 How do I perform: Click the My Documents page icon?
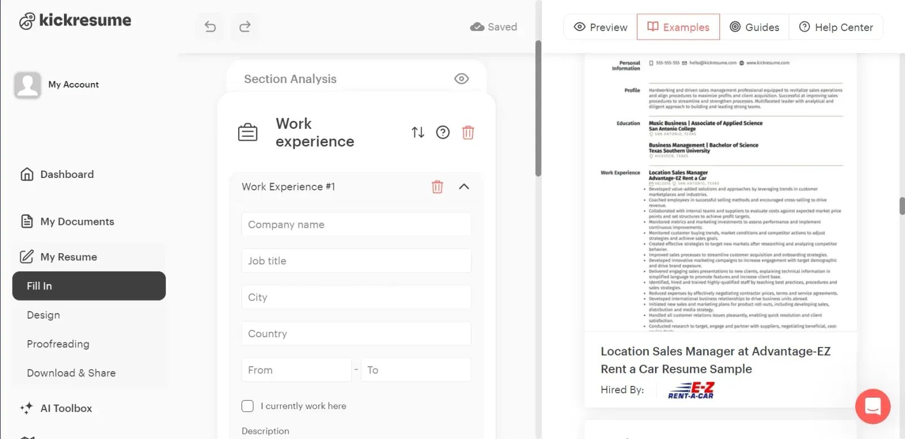pyautogui.click(x=27, y=221)
